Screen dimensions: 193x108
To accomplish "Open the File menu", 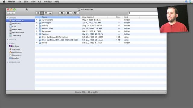I will click(x=19, y=1).
